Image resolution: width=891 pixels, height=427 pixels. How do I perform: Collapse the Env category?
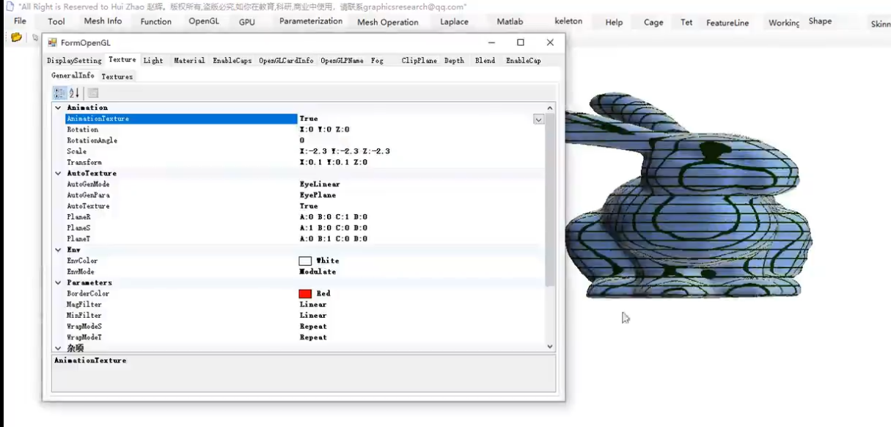point(59,249)
